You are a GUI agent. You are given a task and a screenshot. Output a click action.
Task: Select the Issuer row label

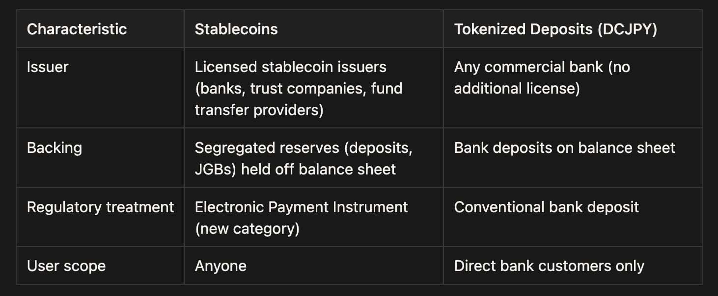click(x=48, y=67)
